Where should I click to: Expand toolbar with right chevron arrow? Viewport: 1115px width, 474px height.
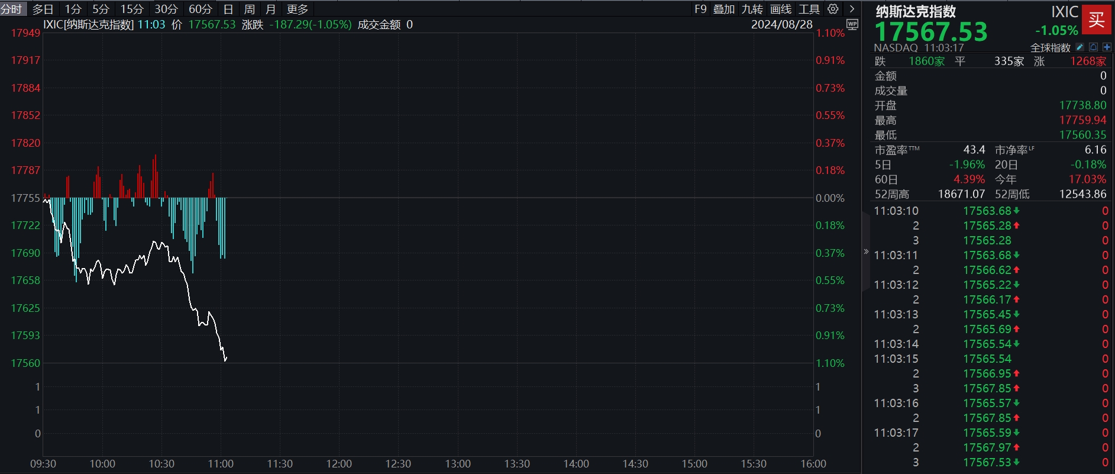click(852, 9)
